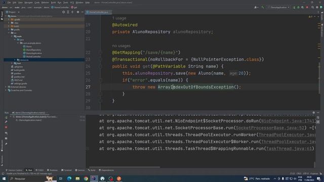324x182 pixels.
Task: Click the console horizontal scrollbar
Action: click(x=125, y=167)
